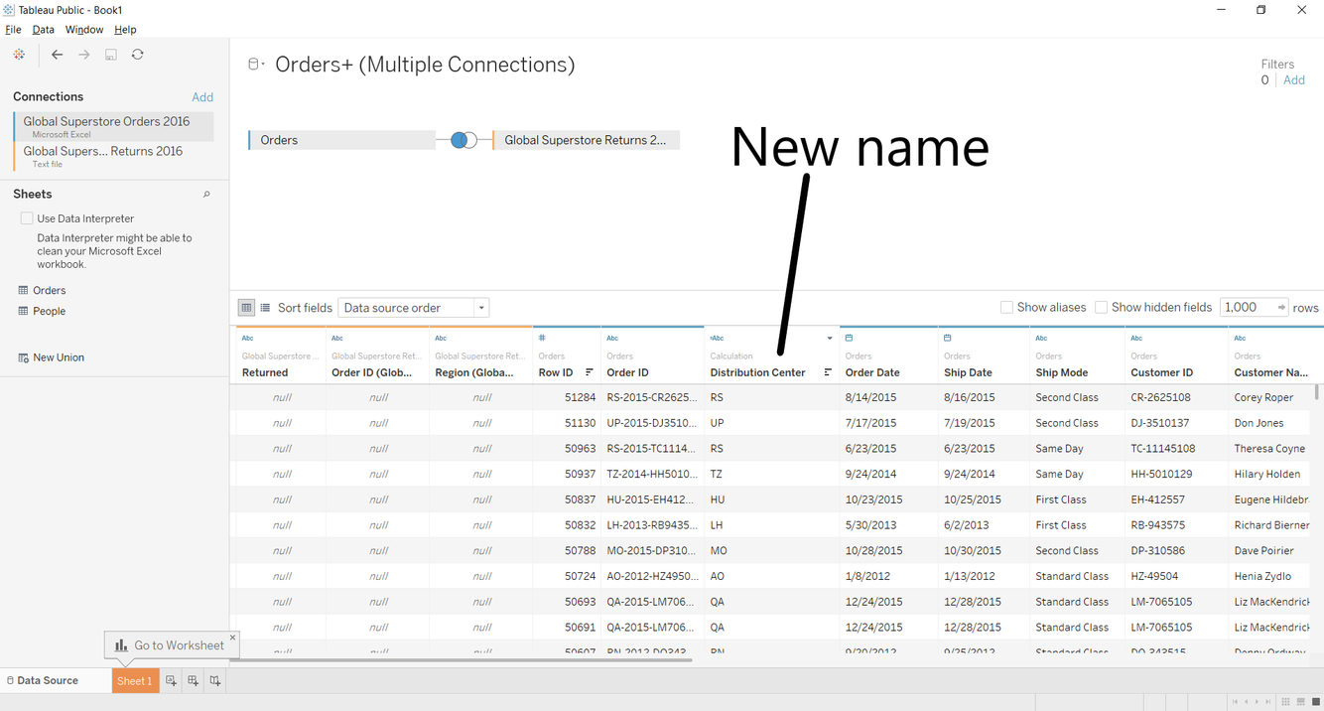Viewport: 1324px width, 711px height.
Task: Refresh the data source
Action: point(138,55)
